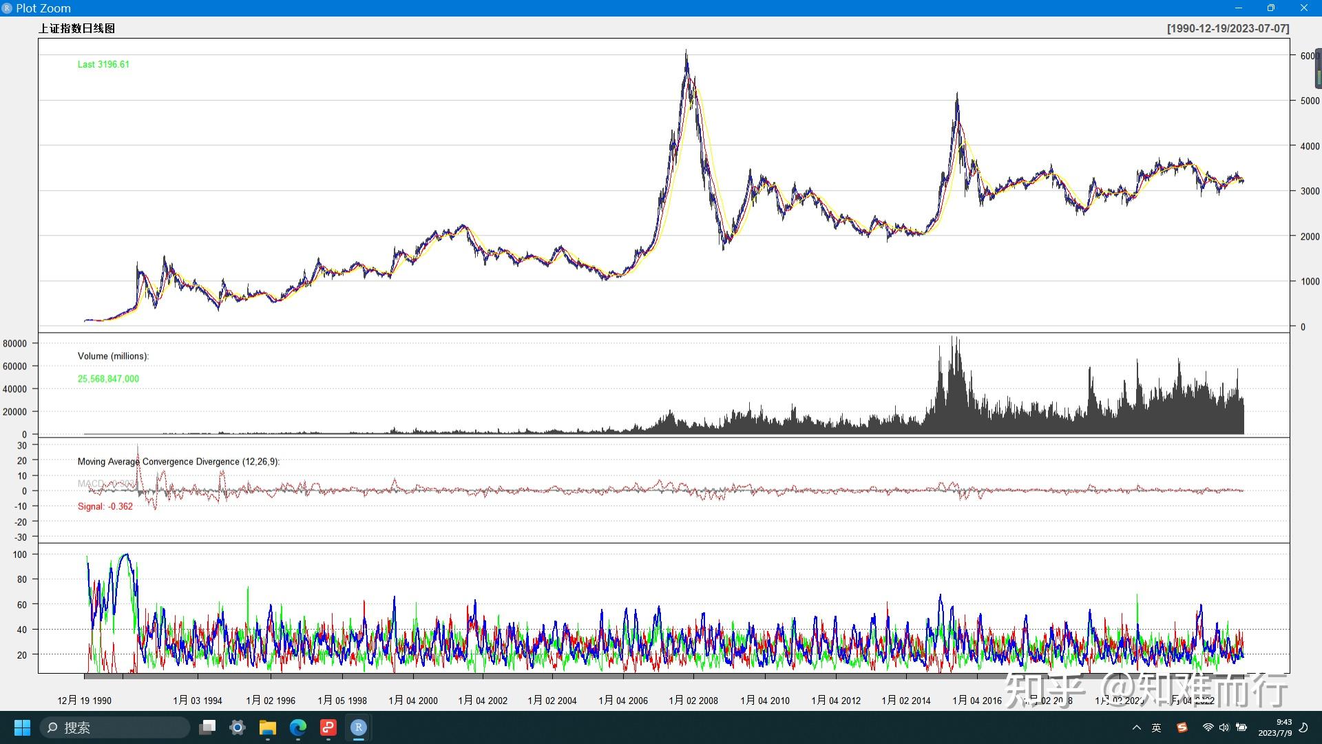Image resolution: width=1322 pixels, height=744 pixels.
Task: Expand hidden system tray icons chevron
Action: coord(1137,727)
